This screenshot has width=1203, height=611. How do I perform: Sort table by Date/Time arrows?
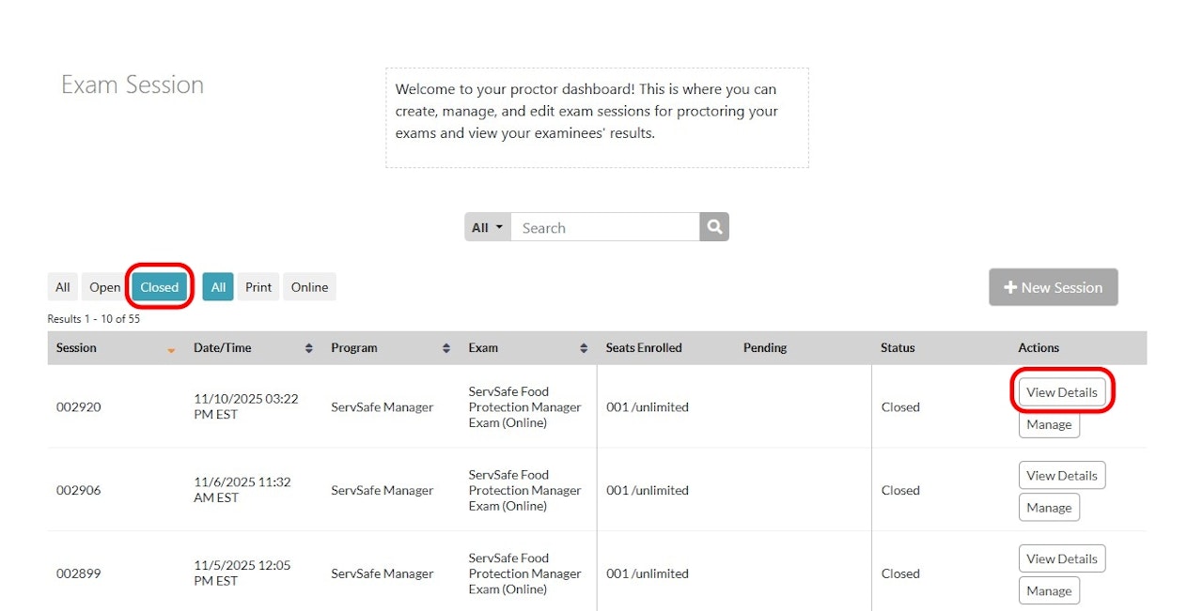[308, 348]
